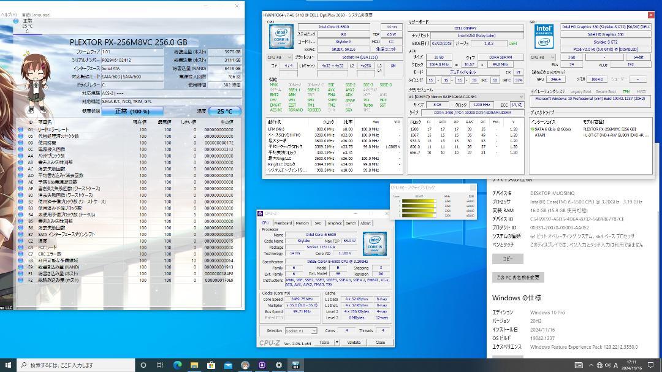Select the CPU tab in CPU-Z

click(265, 223)
